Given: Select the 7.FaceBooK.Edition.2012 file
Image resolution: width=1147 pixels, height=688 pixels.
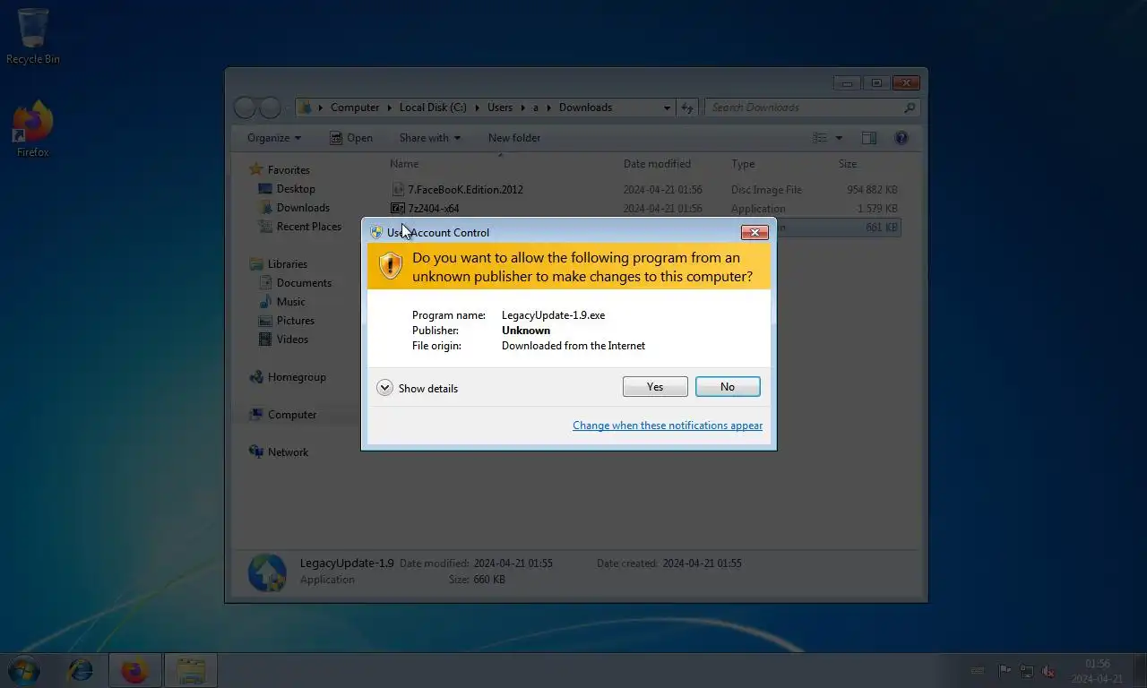Looking at the screenshot, I should [645, 190].
